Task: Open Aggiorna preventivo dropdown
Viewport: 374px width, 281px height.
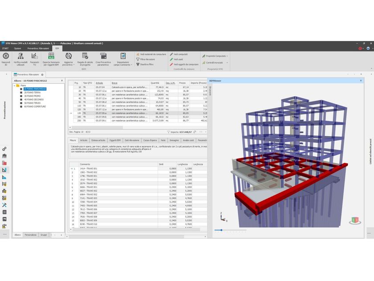Action: point(69,59)
